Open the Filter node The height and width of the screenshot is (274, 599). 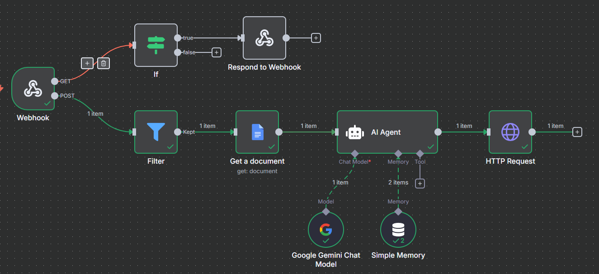click(x=156, y=132)
